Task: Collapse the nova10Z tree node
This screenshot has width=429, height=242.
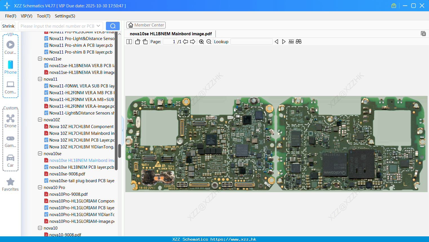Action: [40, 120]
